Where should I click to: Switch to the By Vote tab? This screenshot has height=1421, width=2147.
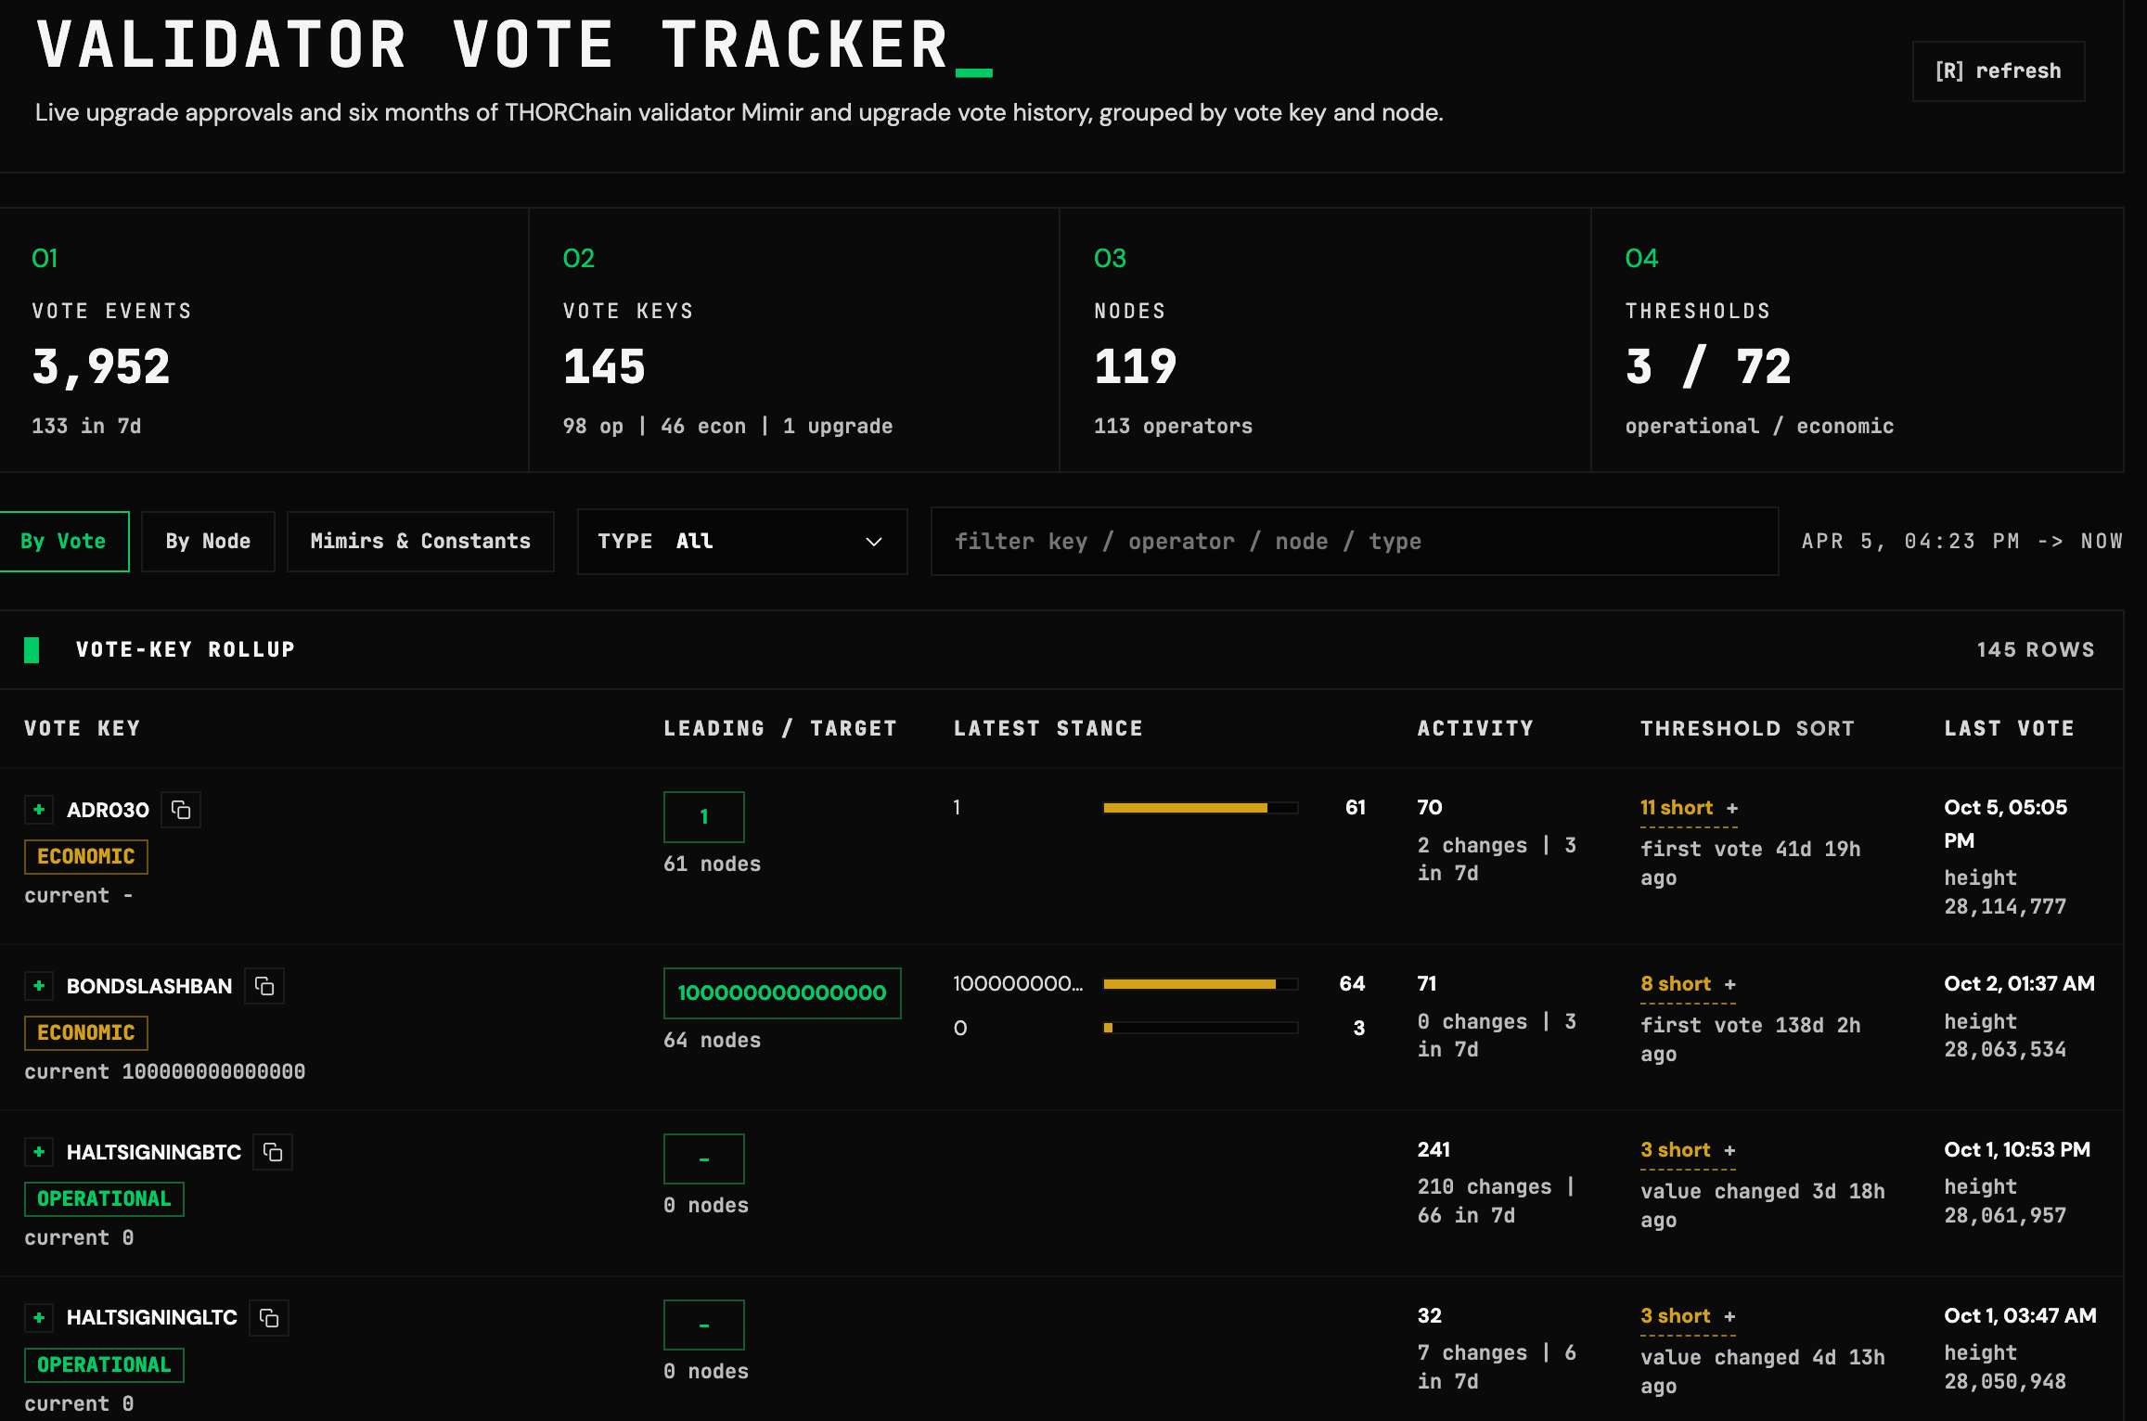[64, 542]
